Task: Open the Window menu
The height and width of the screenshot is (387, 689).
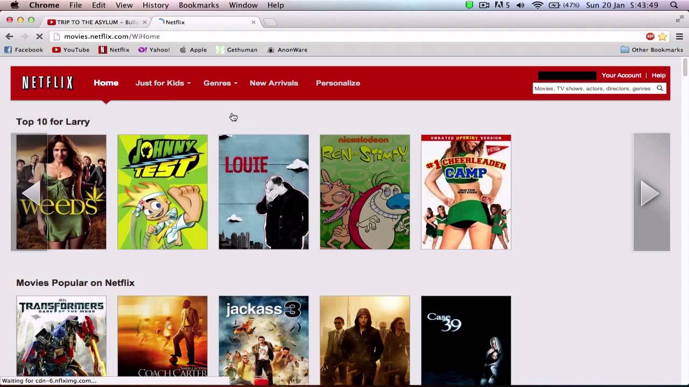Action: [x=243, y=5]
